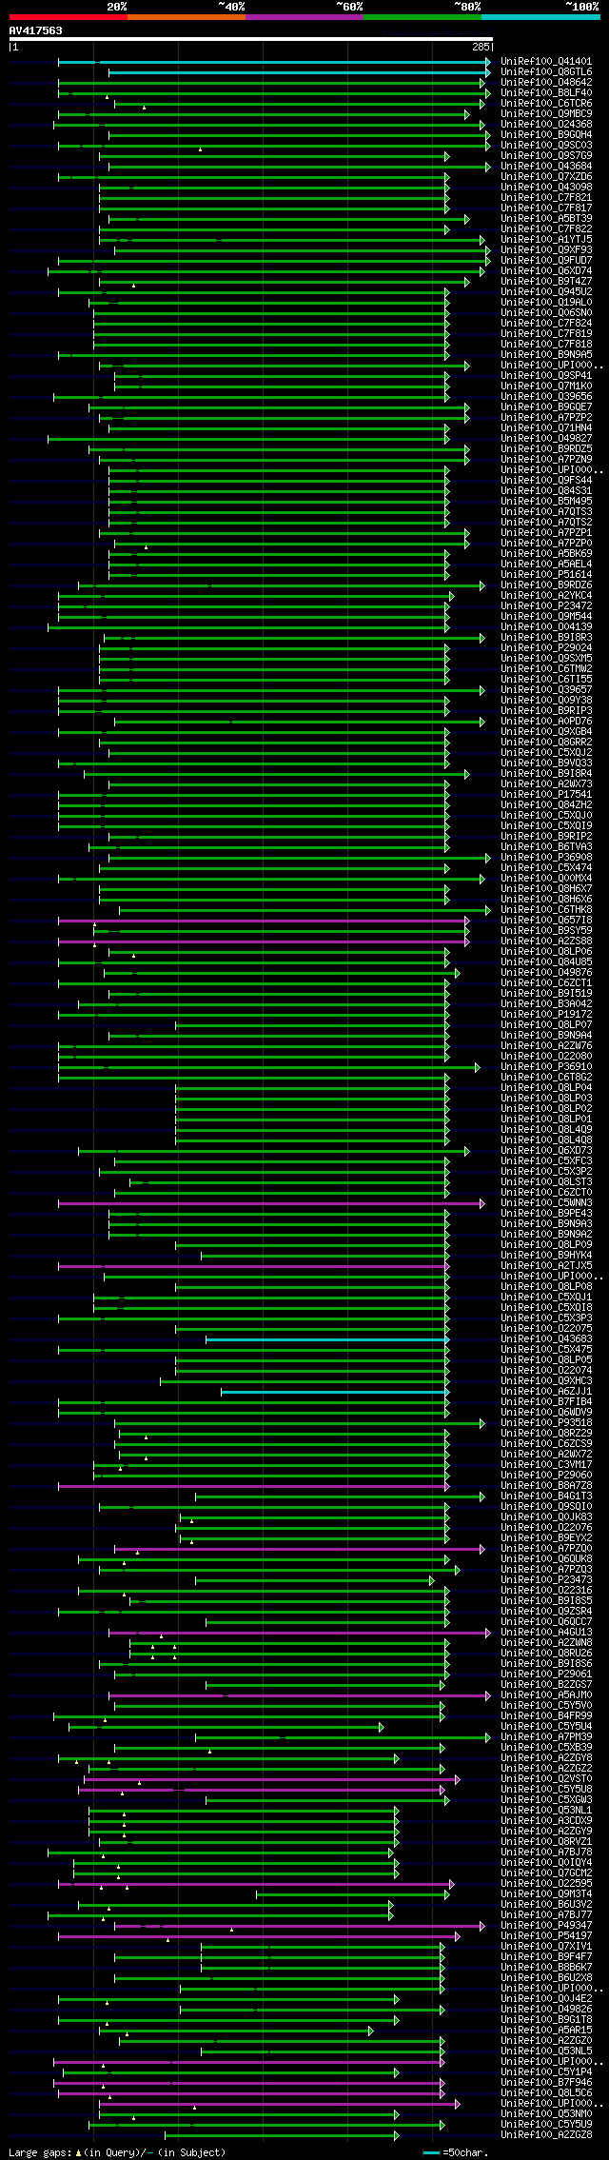Click the red ~20% identity legend segment

(x=68, y=17)
